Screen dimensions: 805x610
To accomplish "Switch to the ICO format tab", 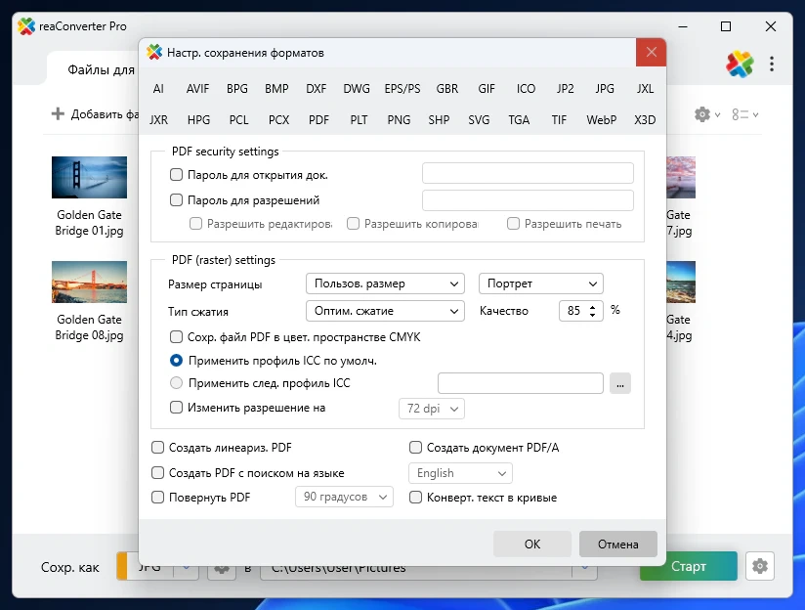I will point(526,89).
